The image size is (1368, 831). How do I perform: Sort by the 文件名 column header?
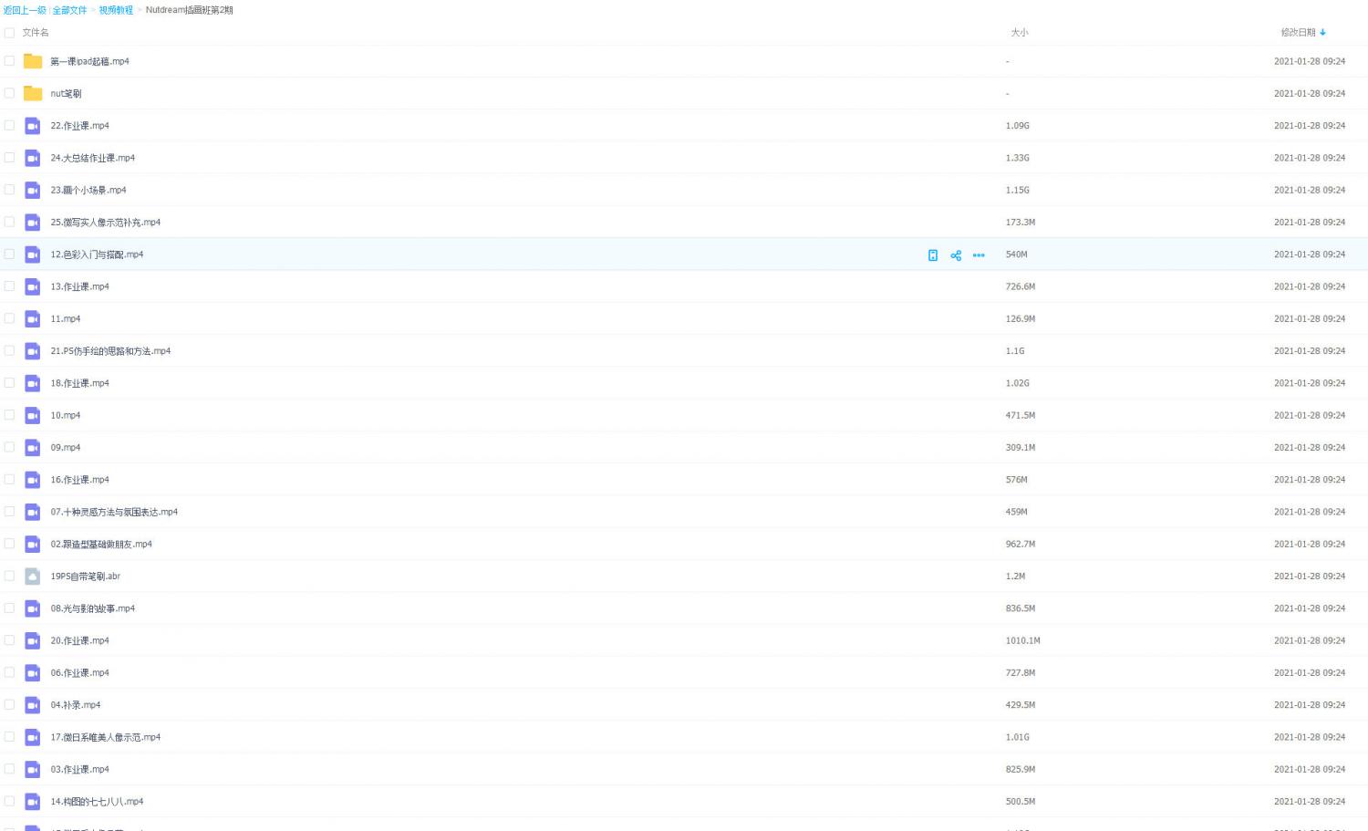pyautogui.click(x=36, y=33)
